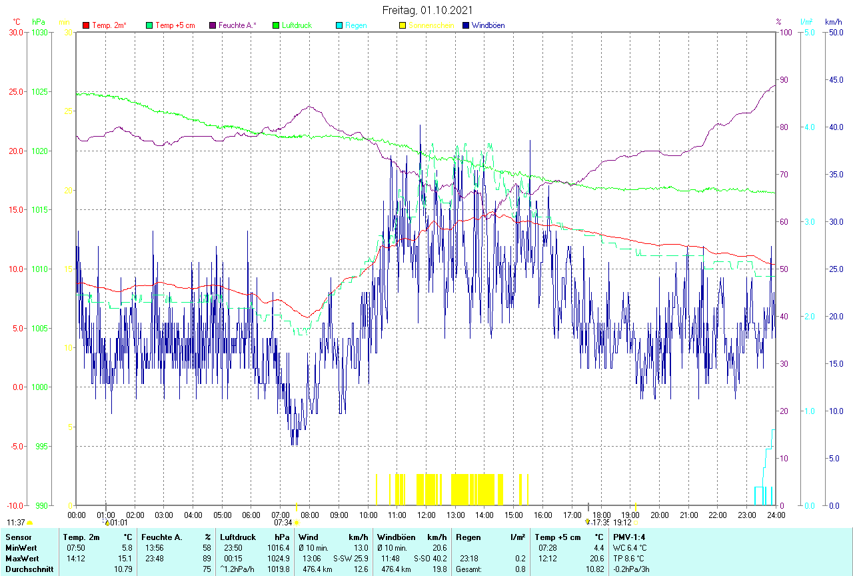Select the 'Luftdruck' legend label
The width and height of the screenshot is (853, 576).
(297, 25)
